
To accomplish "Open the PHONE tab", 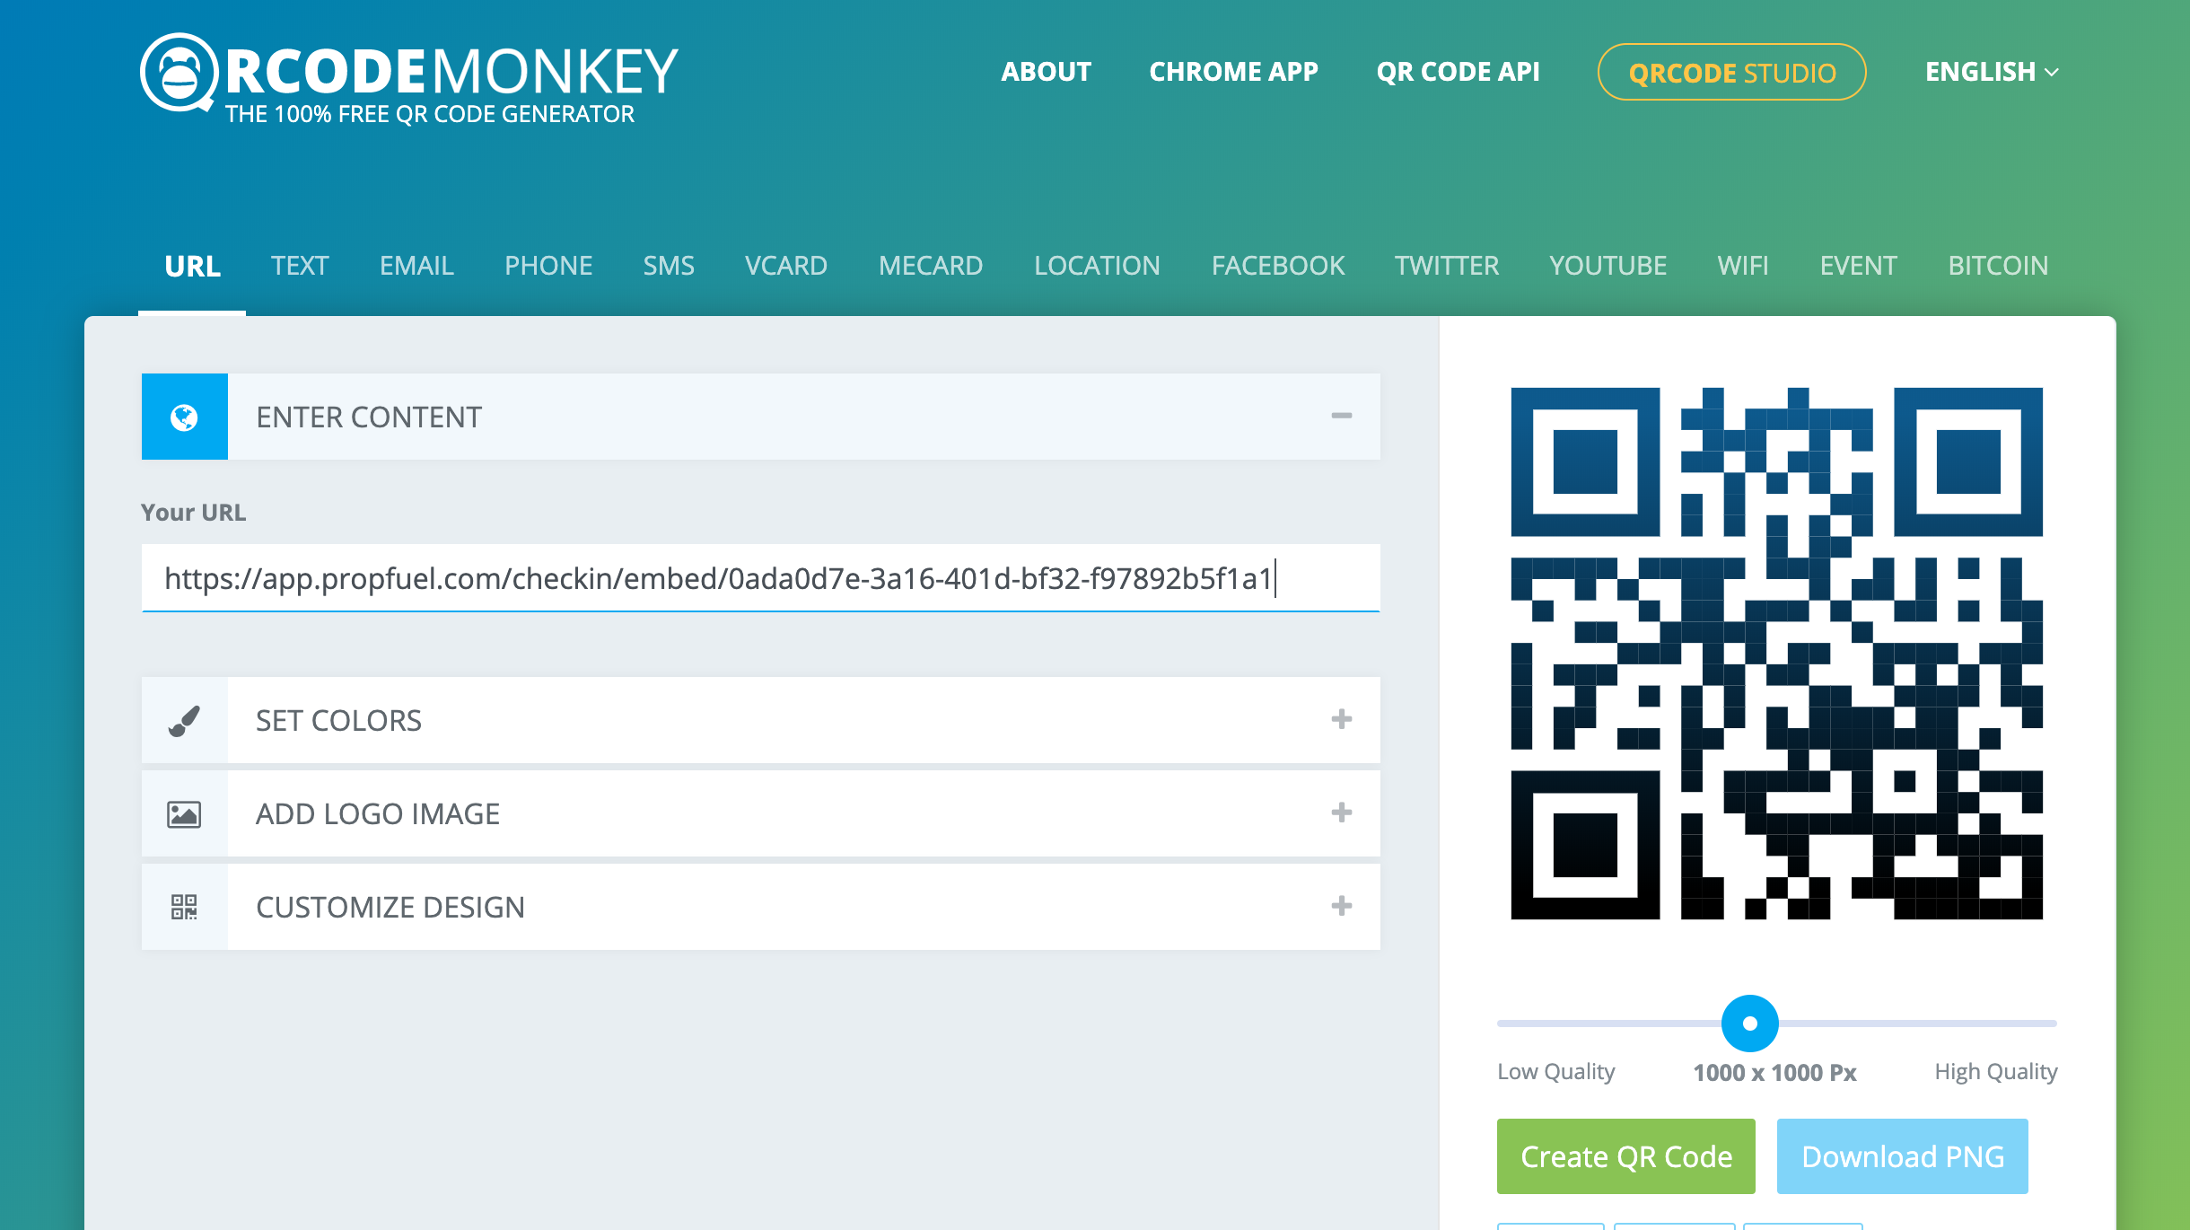I will click(x=548, y=266).
